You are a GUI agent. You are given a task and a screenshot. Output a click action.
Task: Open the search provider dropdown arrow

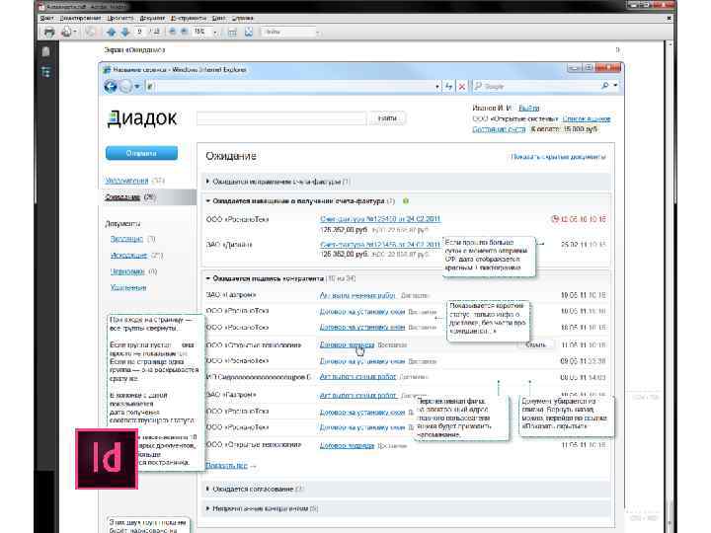(x=615, y=86)
